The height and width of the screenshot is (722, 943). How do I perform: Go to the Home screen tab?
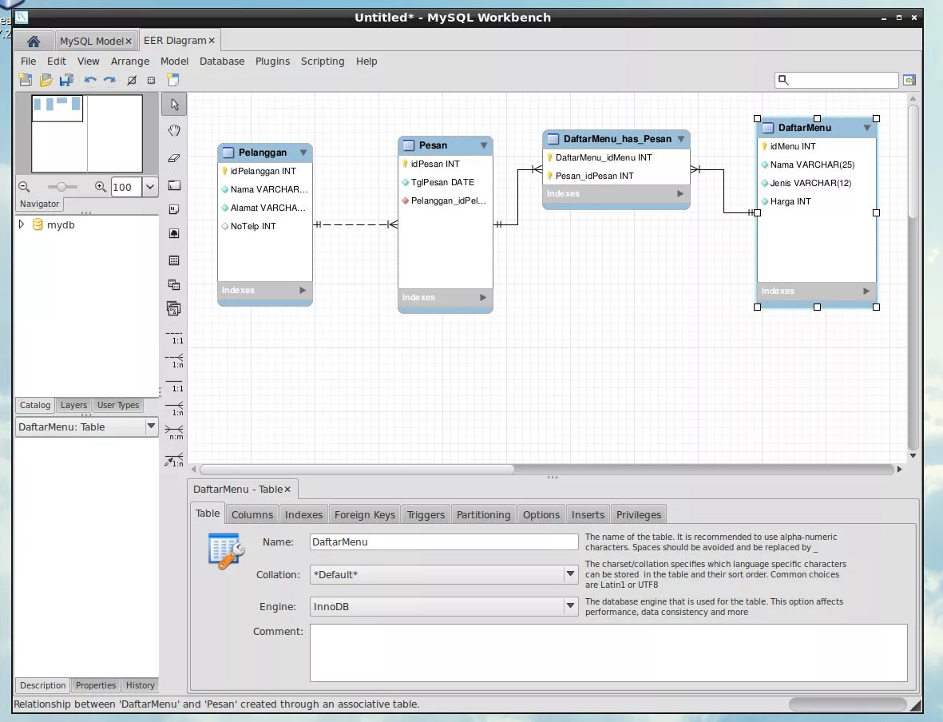click(34, 41)
